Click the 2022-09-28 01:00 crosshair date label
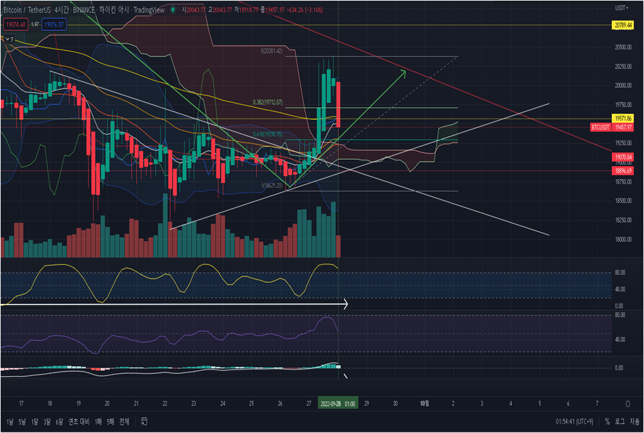 (338, 403)
